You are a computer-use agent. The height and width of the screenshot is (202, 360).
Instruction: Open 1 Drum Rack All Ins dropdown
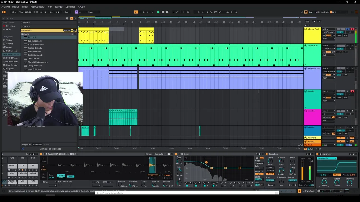tap(328, 29)
